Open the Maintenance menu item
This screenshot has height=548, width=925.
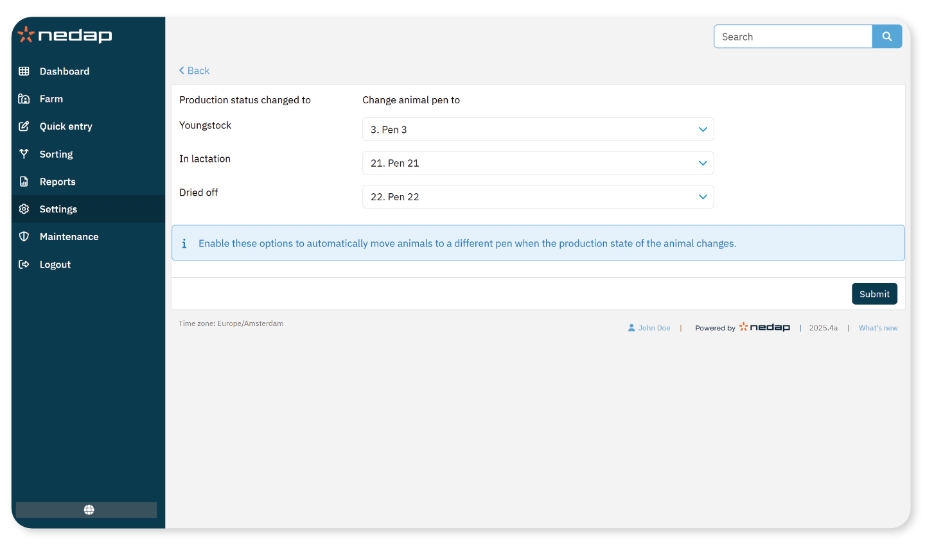(69, 237)
